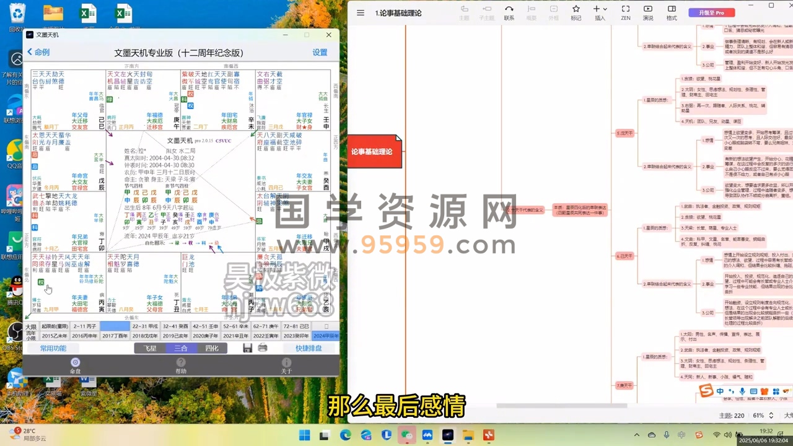Click the 联系 relationship tool
The image size is (793, 446).
click(509, 12)
